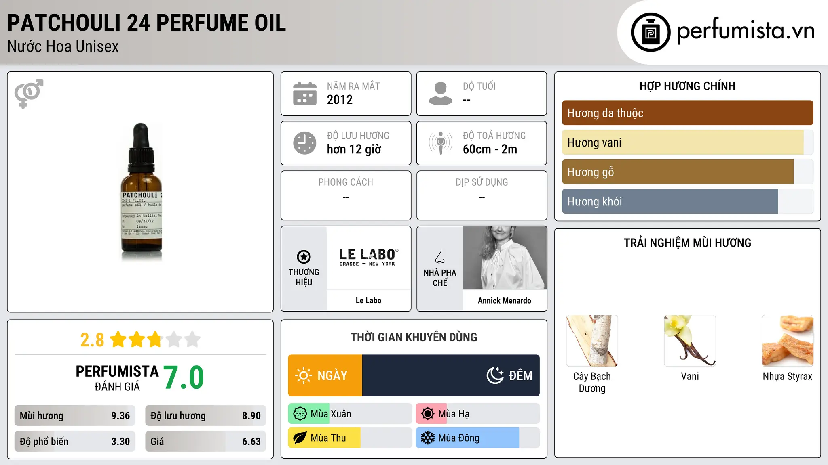The width and height of the screenshot is (828, 465).
Task: Click the flower icon for Mùa Xuân
Action: click(300, 414)
